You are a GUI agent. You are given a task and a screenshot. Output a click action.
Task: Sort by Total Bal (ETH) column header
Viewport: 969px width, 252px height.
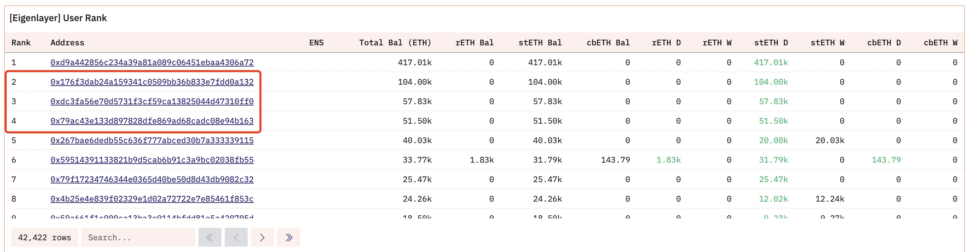click(395, 43)
